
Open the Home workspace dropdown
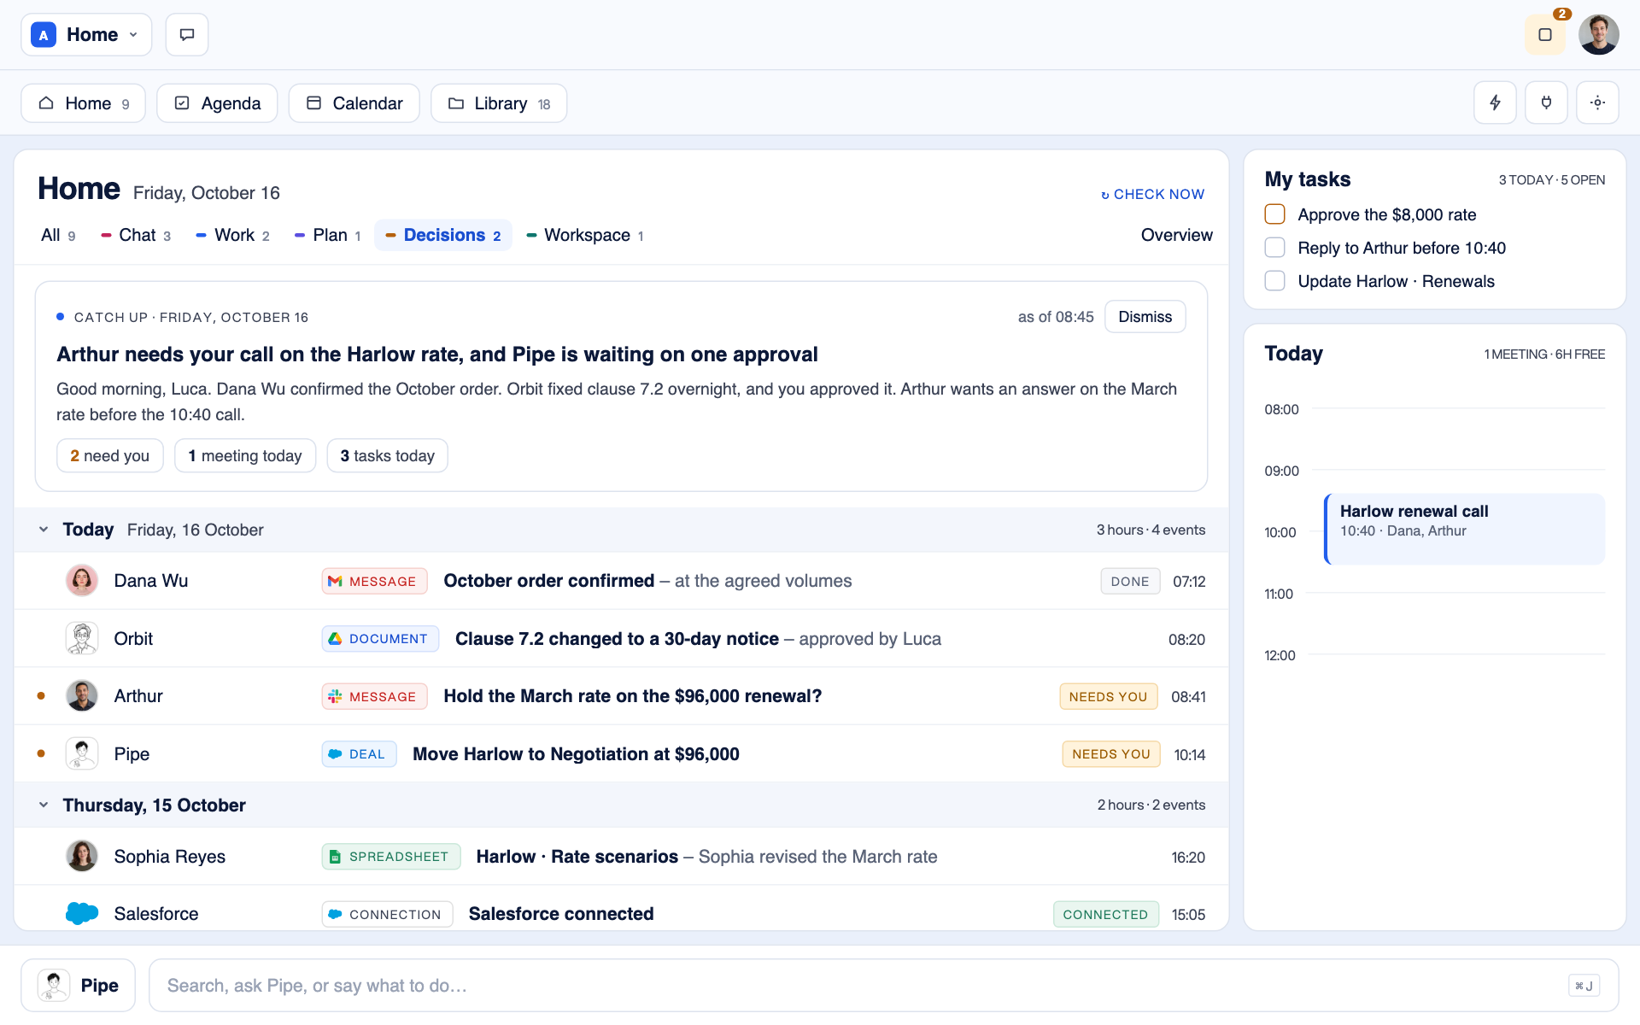point(86,35)
